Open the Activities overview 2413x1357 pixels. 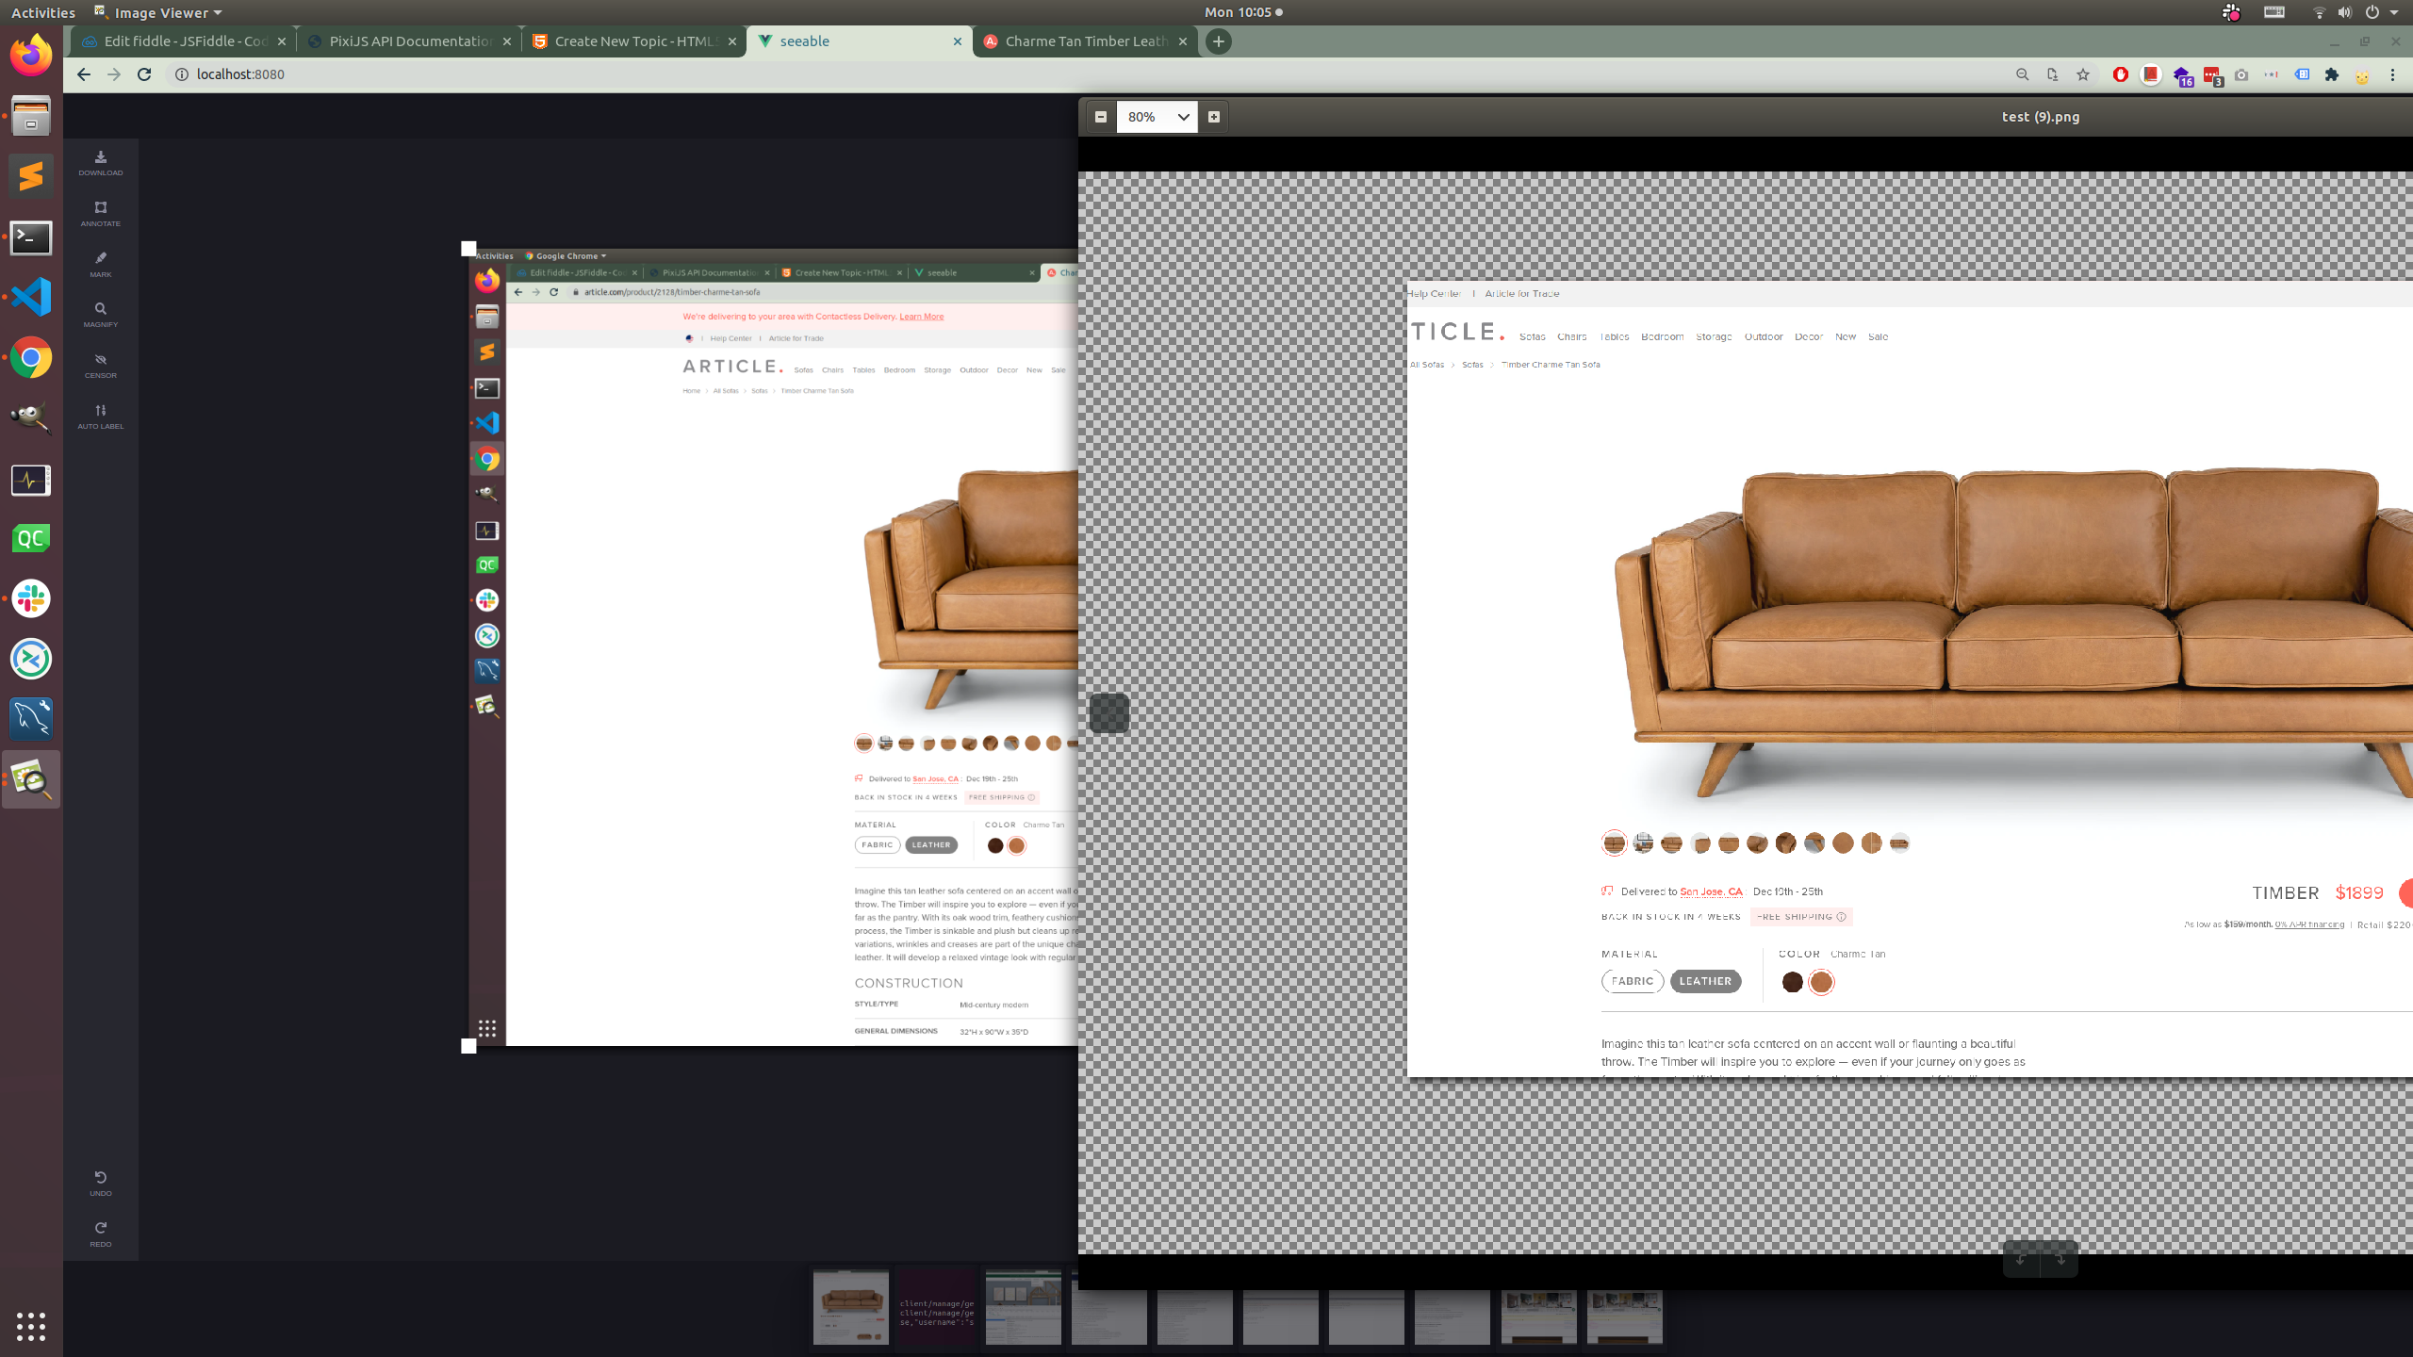(x=43, y=12)
